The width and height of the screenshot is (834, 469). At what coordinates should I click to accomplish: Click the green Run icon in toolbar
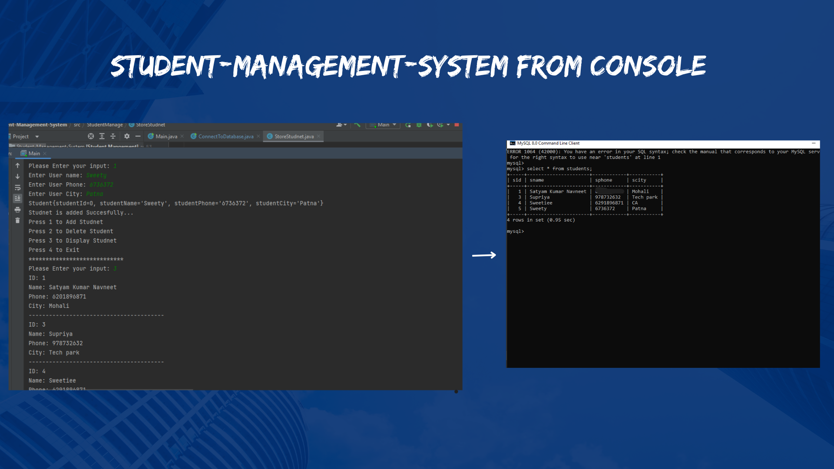coord(408,125)
